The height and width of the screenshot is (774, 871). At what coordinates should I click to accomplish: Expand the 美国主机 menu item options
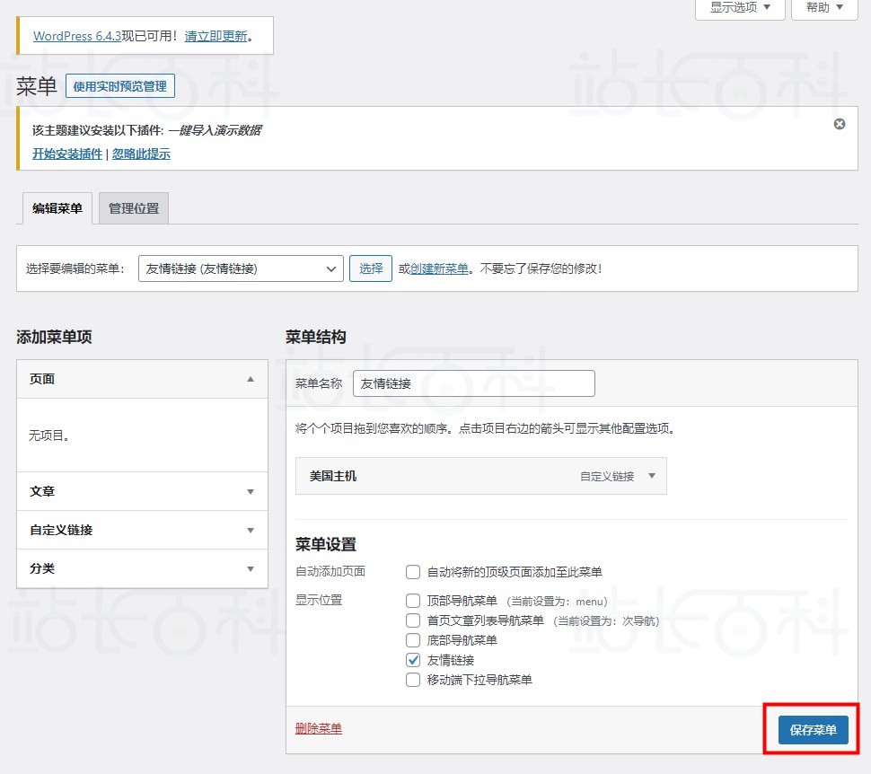coord(652,476)
